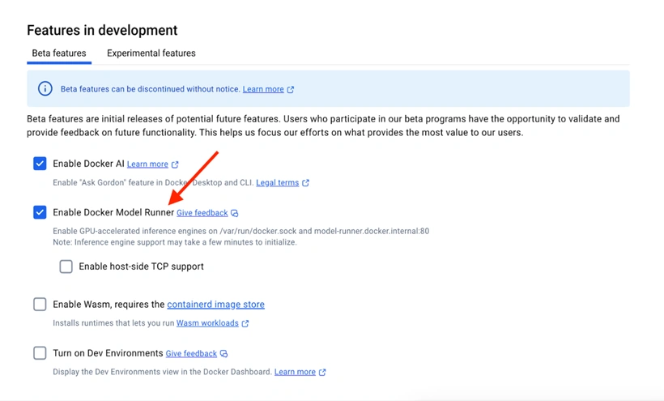Screen dimensions: 664x401
Task: Click the info circle icon in banner
Action: click(45, 88)
